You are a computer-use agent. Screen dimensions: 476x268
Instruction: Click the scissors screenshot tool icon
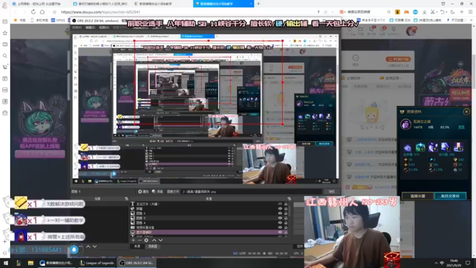[x=433, y=12]
